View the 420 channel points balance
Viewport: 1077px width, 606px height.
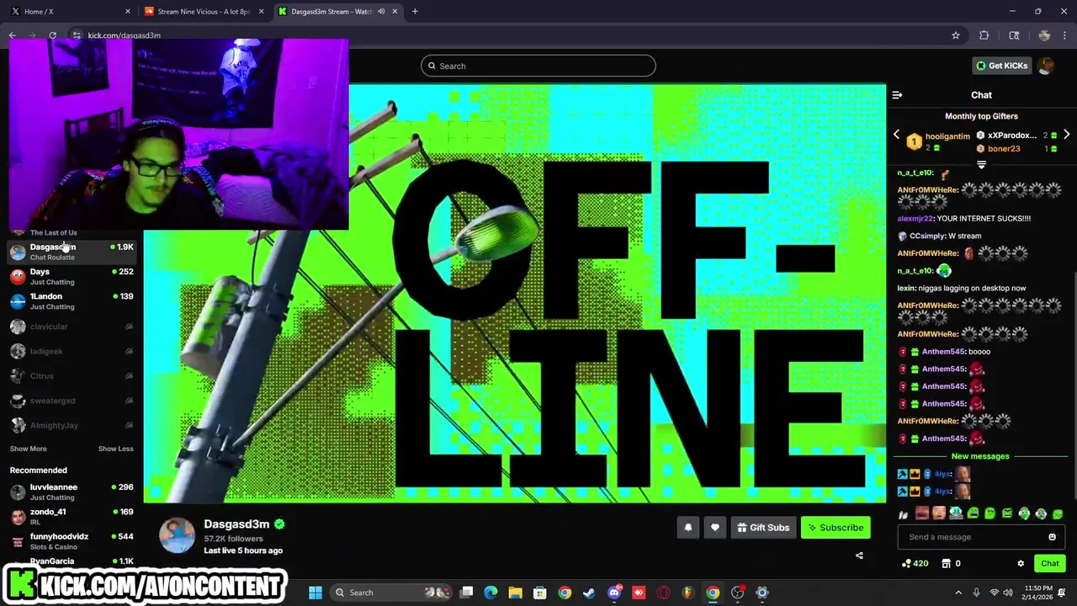click(915, 564)
